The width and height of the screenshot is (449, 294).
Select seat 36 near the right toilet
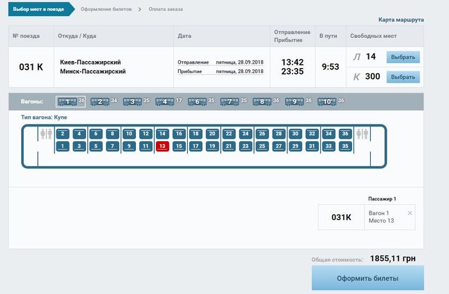coord(345,134)
